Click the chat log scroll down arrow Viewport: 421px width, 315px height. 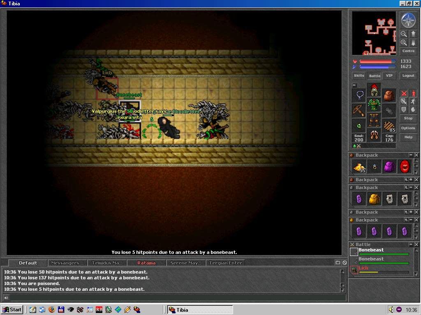tap(342, 290)
